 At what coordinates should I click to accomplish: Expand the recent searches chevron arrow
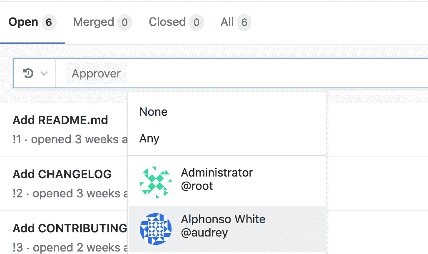[x=44, y=74]
